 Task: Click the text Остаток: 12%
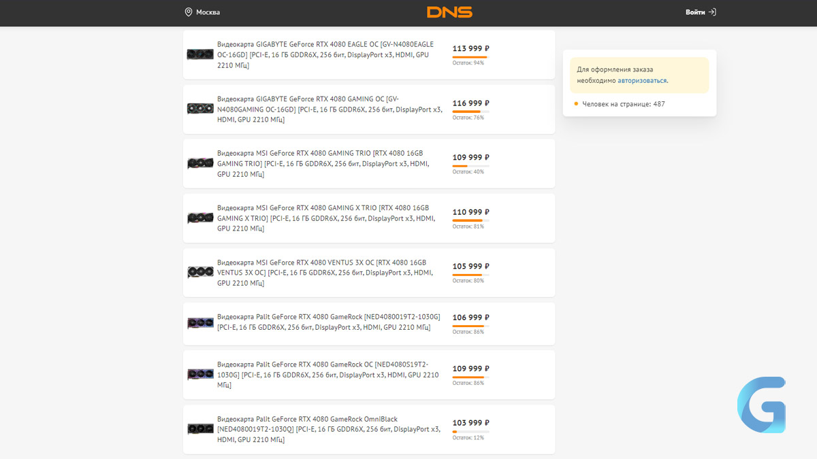[x=468, y=438]
